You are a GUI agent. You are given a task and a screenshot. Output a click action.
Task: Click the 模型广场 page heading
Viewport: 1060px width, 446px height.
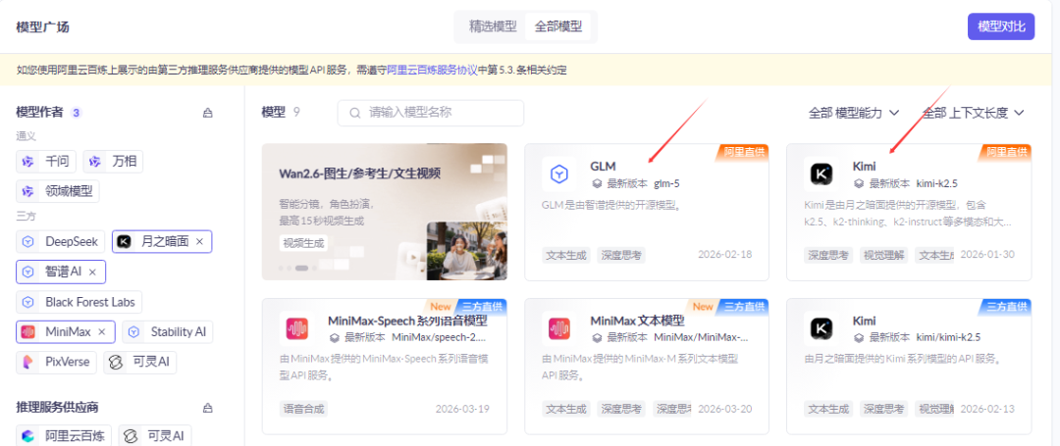pyautogui.click(x=42, y=27)
